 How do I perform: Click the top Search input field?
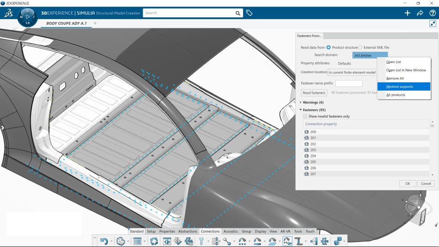pos(189,13)
